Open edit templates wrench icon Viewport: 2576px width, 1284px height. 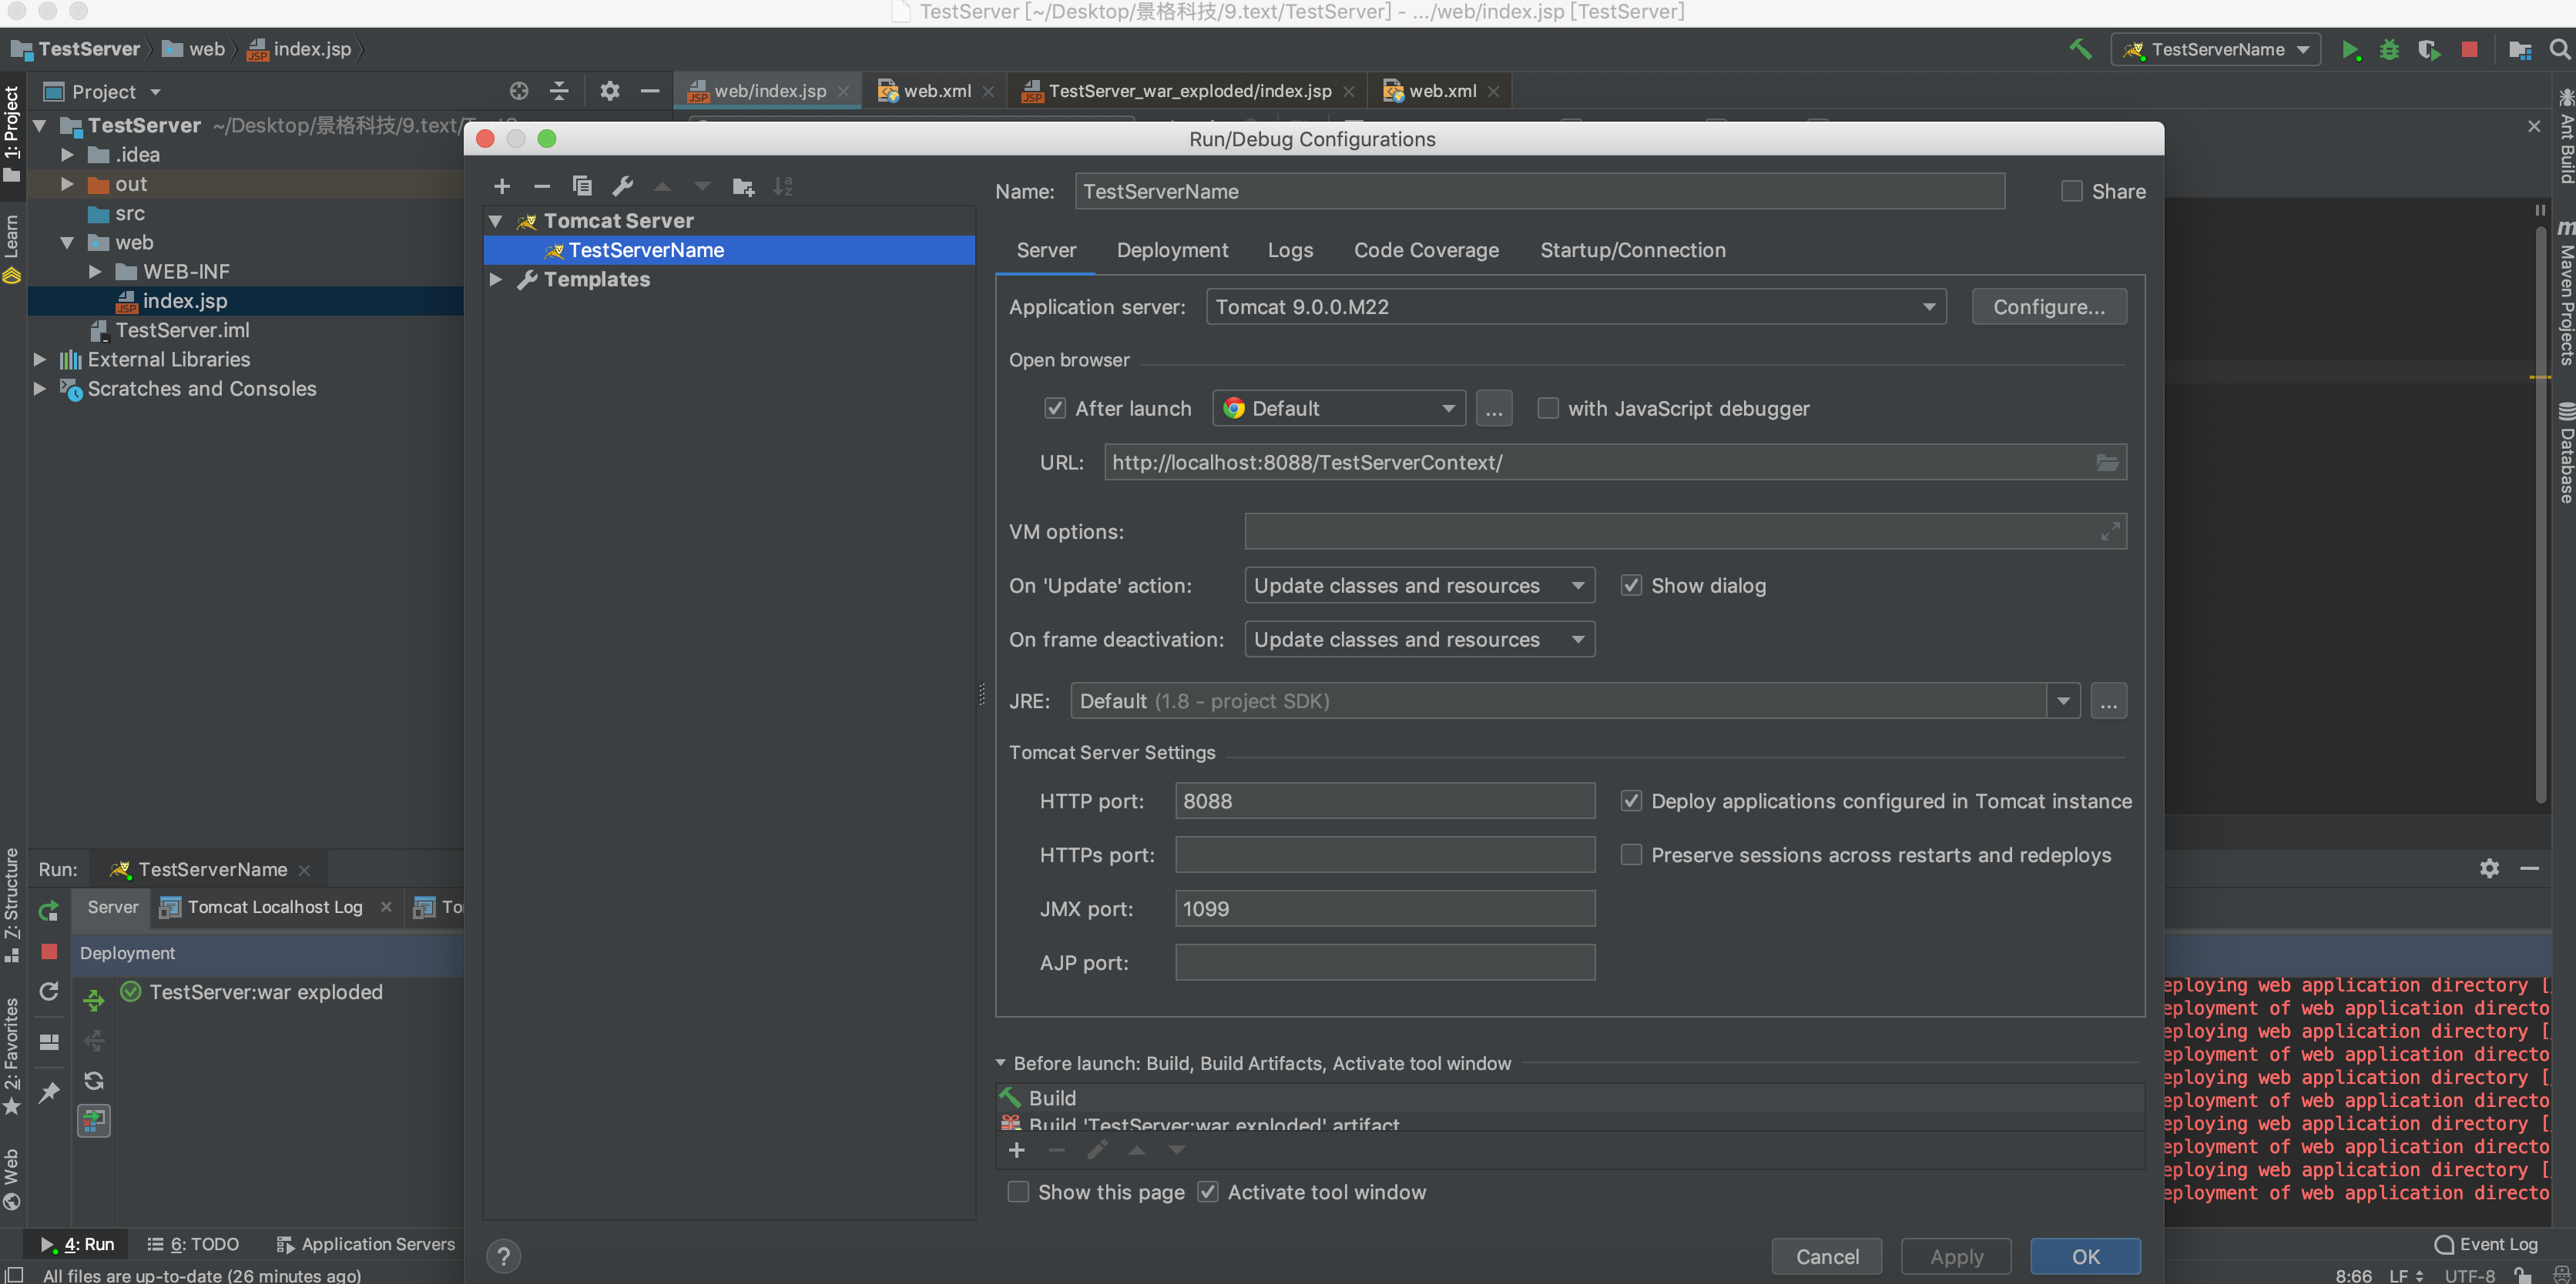pyautogui.click(x=623, y=187)
